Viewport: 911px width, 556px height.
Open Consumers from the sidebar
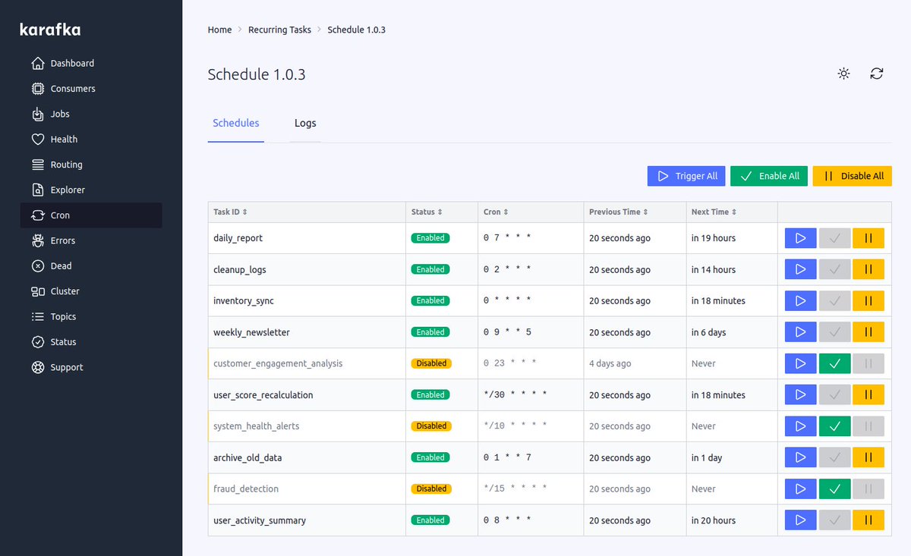click(73, 88)
